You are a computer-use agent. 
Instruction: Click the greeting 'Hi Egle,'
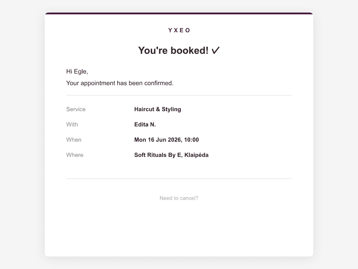(x=77, y=72)
